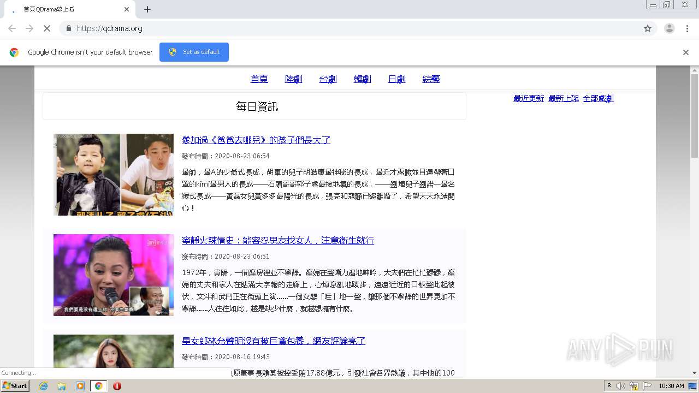The image size is (699, 393).
Task: Click the Set as default button
Action: click(x=194, y=52)
